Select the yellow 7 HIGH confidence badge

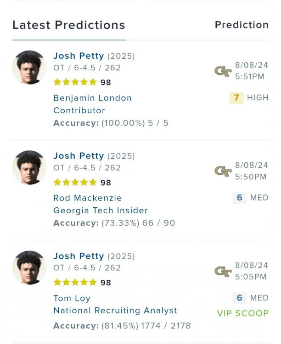point(236,98)
